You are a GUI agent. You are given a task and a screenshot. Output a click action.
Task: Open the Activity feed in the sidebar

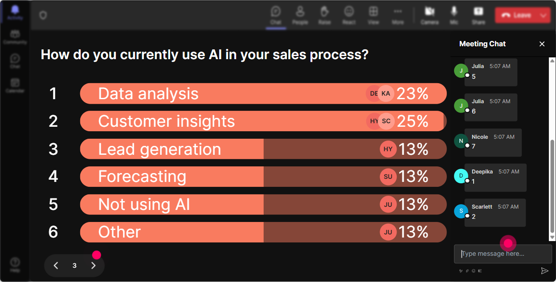[x=15, y=12]
